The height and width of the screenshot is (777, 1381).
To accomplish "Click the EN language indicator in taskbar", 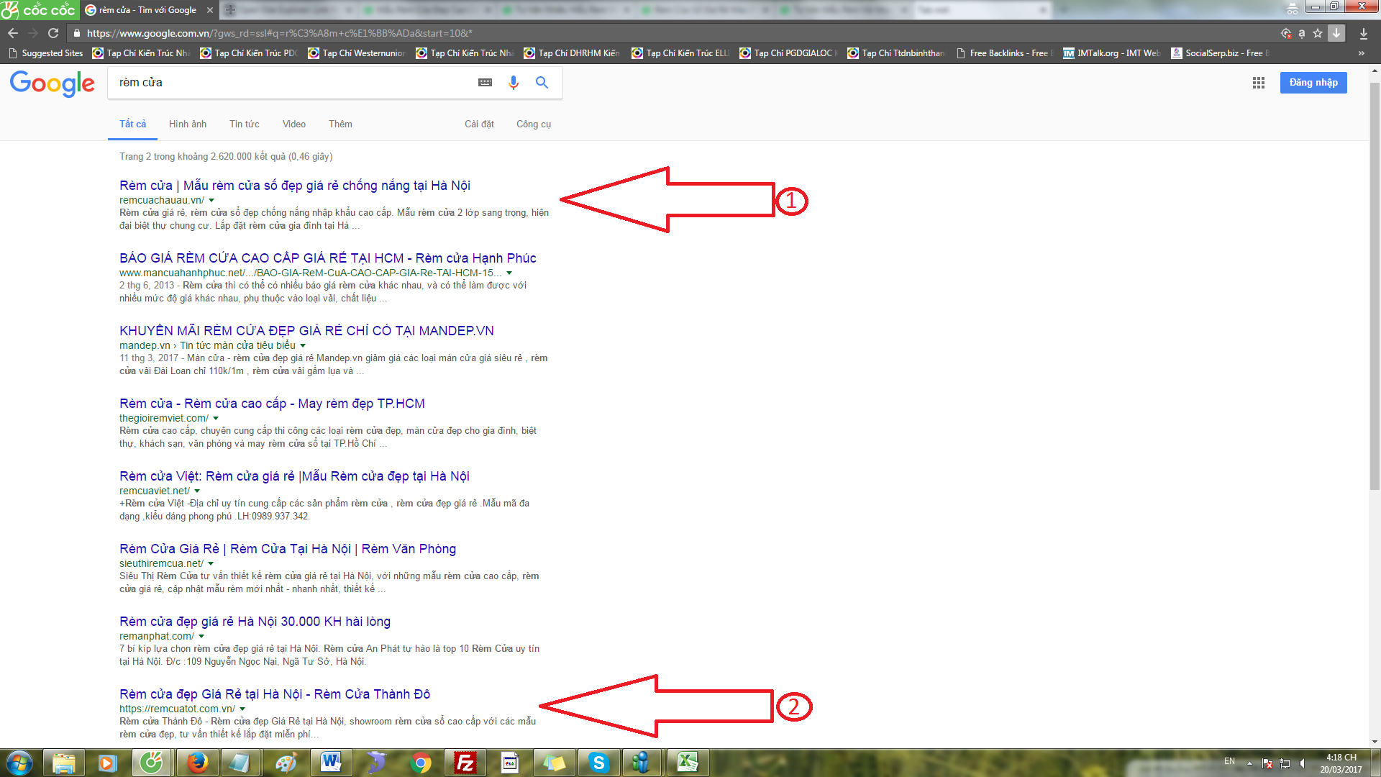I will click(1229, 761).
